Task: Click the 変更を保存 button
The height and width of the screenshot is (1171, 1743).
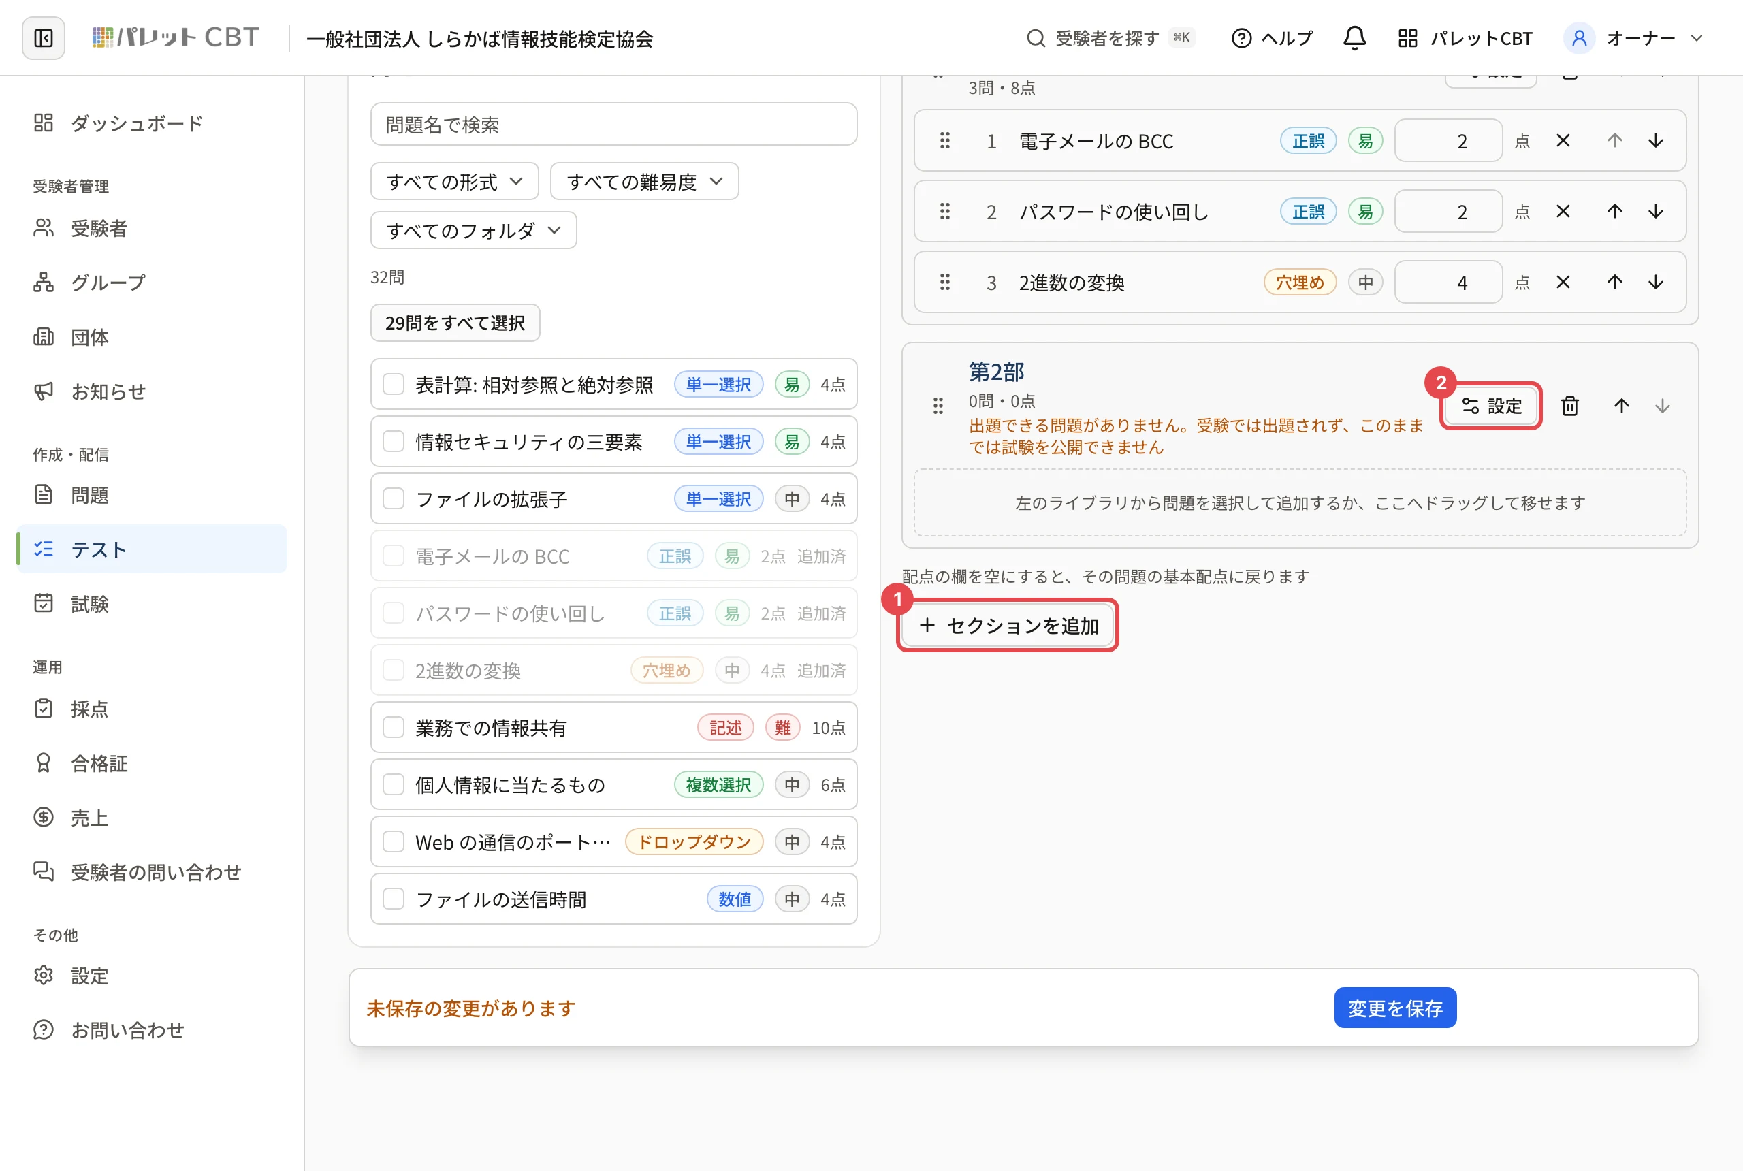Action: pos(1395,1008)
